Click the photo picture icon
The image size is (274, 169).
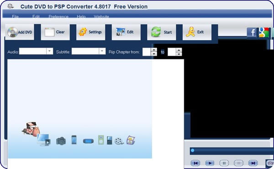pos(131,140)
